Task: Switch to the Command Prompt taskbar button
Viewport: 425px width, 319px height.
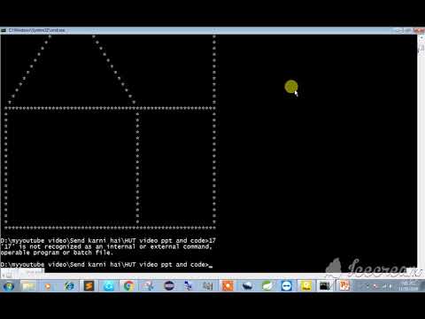Action: coord(325,286)
